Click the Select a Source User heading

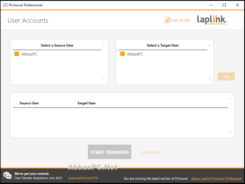[57, 45]
